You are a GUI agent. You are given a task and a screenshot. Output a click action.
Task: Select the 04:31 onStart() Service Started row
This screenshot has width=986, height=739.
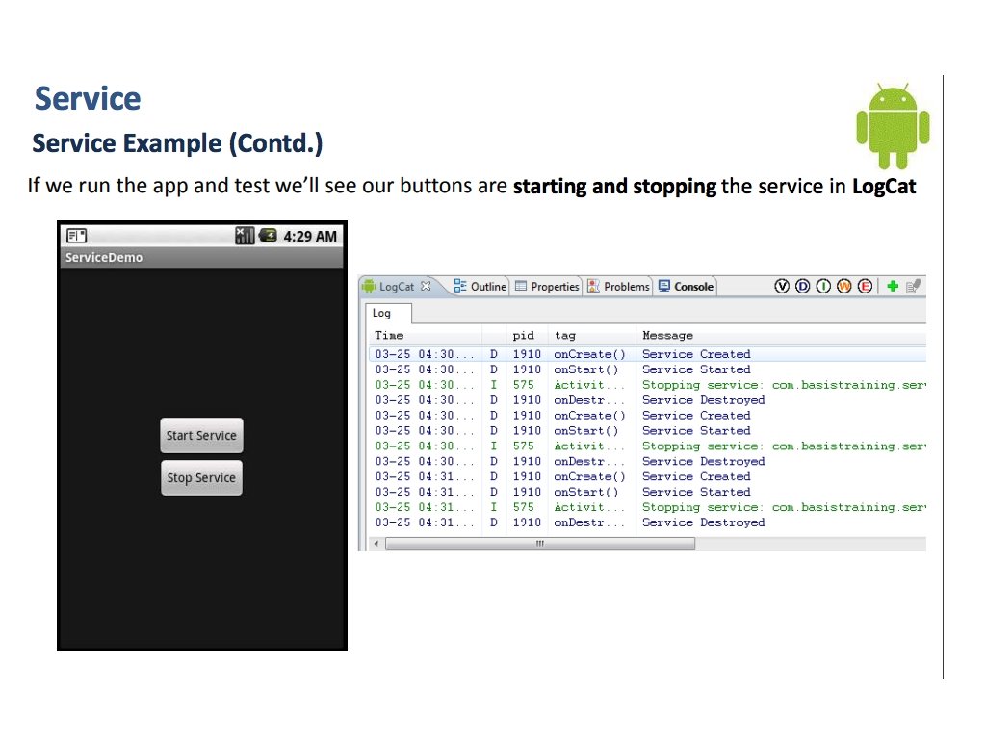tap(647, 492)
